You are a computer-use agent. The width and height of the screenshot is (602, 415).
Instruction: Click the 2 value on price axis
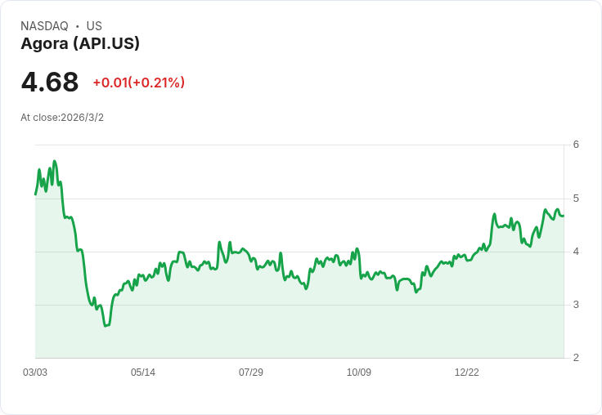(576, 358)
